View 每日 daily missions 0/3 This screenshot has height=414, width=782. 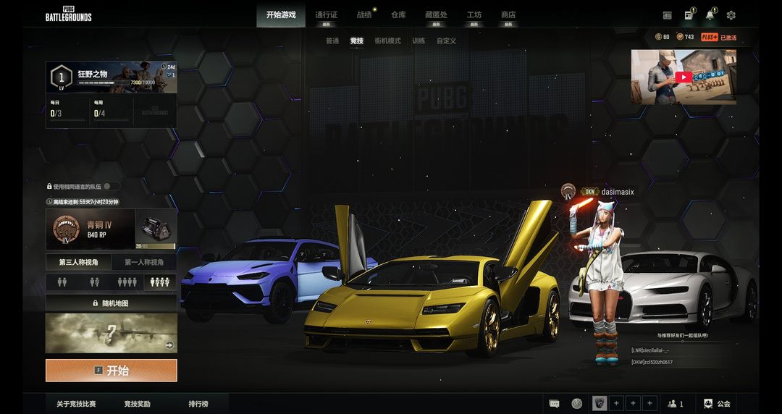pos(67,111)
